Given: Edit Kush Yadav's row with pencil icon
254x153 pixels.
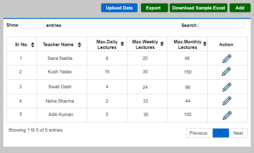Looking at the screenshot, I should (226, 71).
